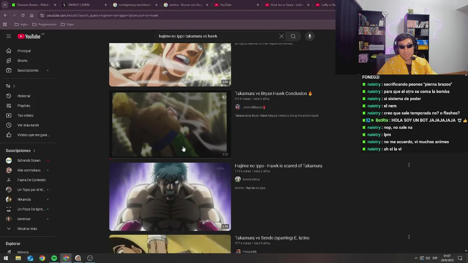Open File Explorer from the taskbar
The width and height of the screenshot is (468, 263).
[18, 258]
